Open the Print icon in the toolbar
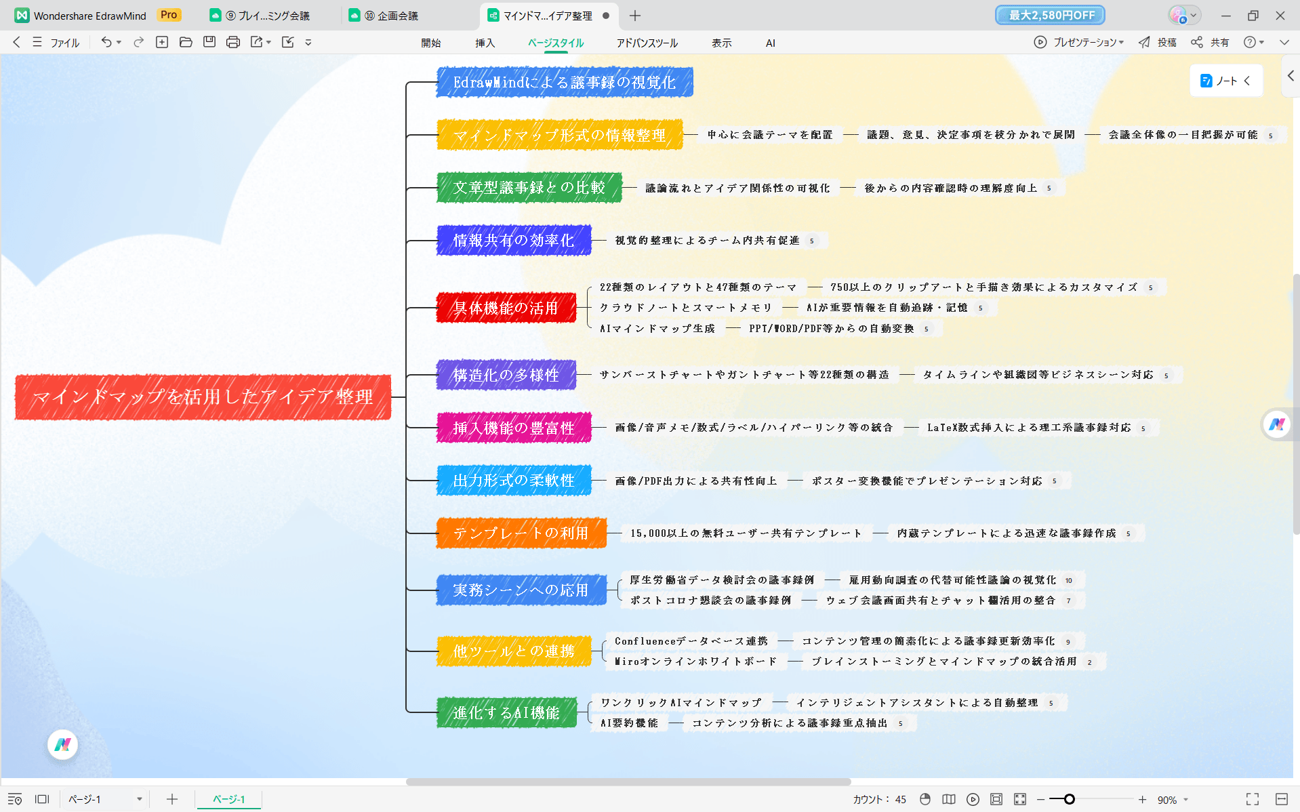Screen dimensions: 1300x812 233,42
